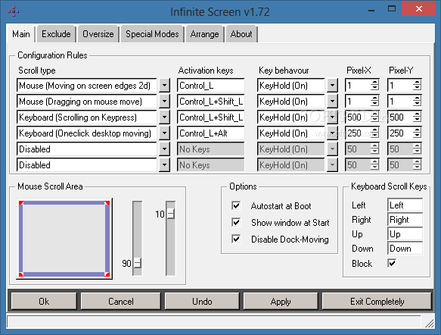Click the Control_L+Shift_L field in the Keypress row
The image size is (441, 335).
click(210, 117)
